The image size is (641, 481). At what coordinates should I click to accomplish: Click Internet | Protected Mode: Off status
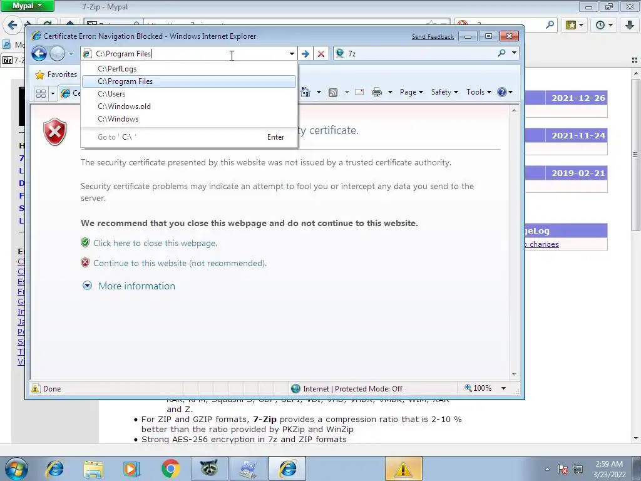(347, 388)
